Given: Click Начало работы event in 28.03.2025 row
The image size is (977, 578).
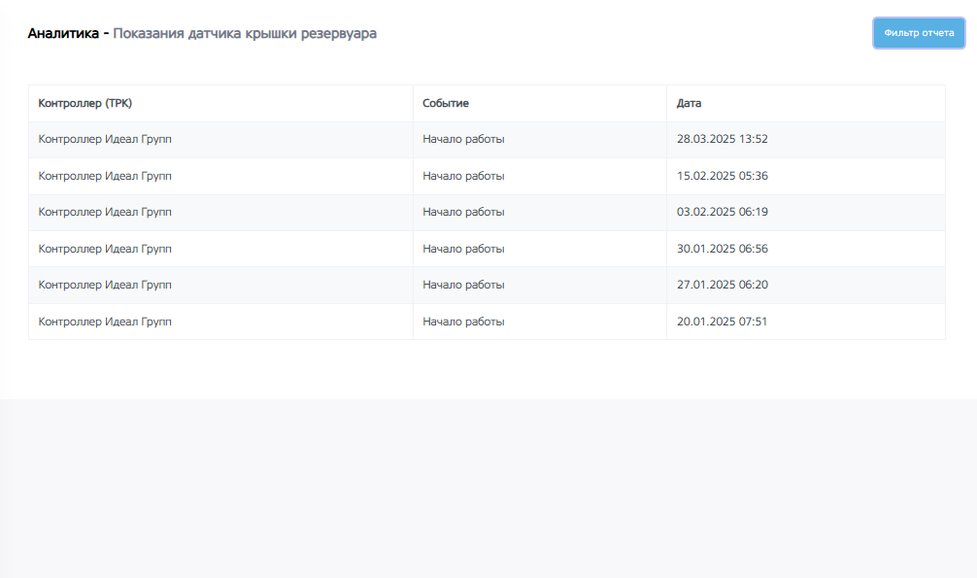Looking at the screenshot, I should (x=463, y=139).
